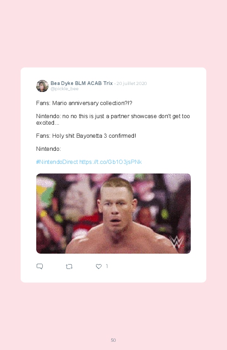The width and height of the screenshot is (227, 350).
Task: Click the 'Bayonetta 3 confirmed' text line
Action: (86, 136)
